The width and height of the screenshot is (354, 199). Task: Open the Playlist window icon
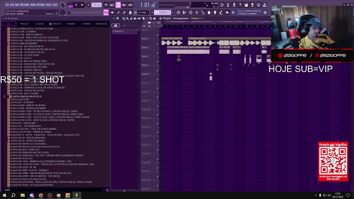[x=178, y=12]
